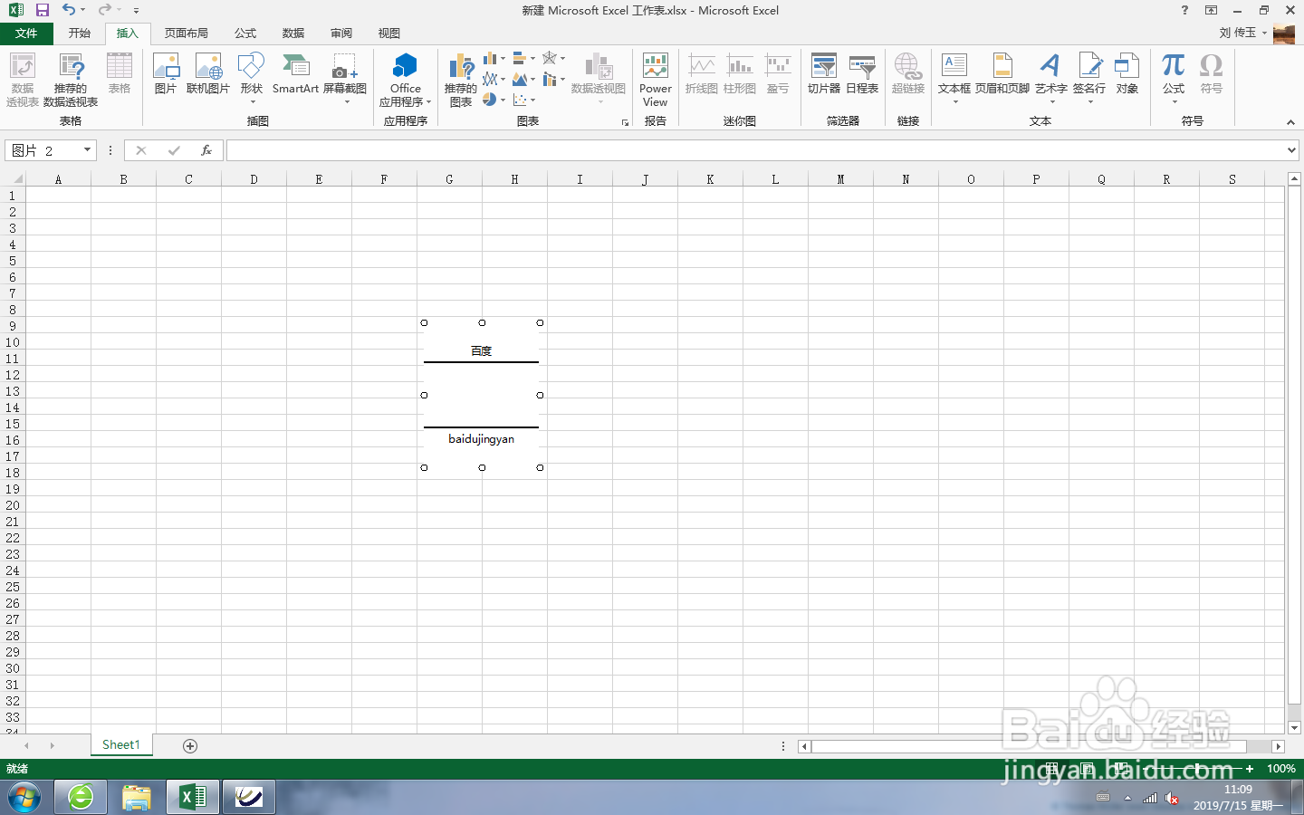Screen dimensions: 1304x815
Task: Collapse the ribbon
Action: [1290, 122]
